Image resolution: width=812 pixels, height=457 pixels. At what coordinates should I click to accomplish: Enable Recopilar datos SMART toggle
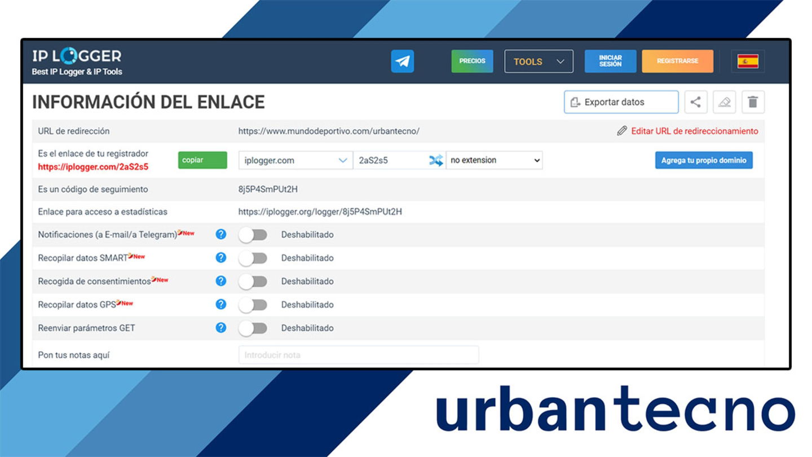tap(253, 258)
